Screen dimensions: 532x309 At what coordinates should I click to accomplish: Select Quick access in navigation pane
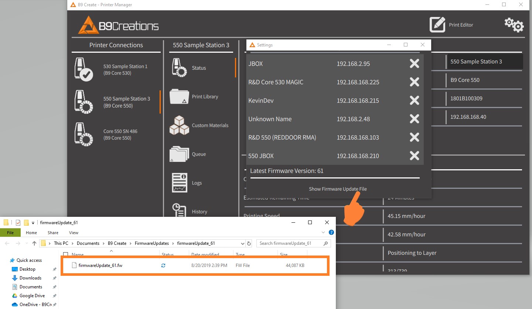point(29,260)
